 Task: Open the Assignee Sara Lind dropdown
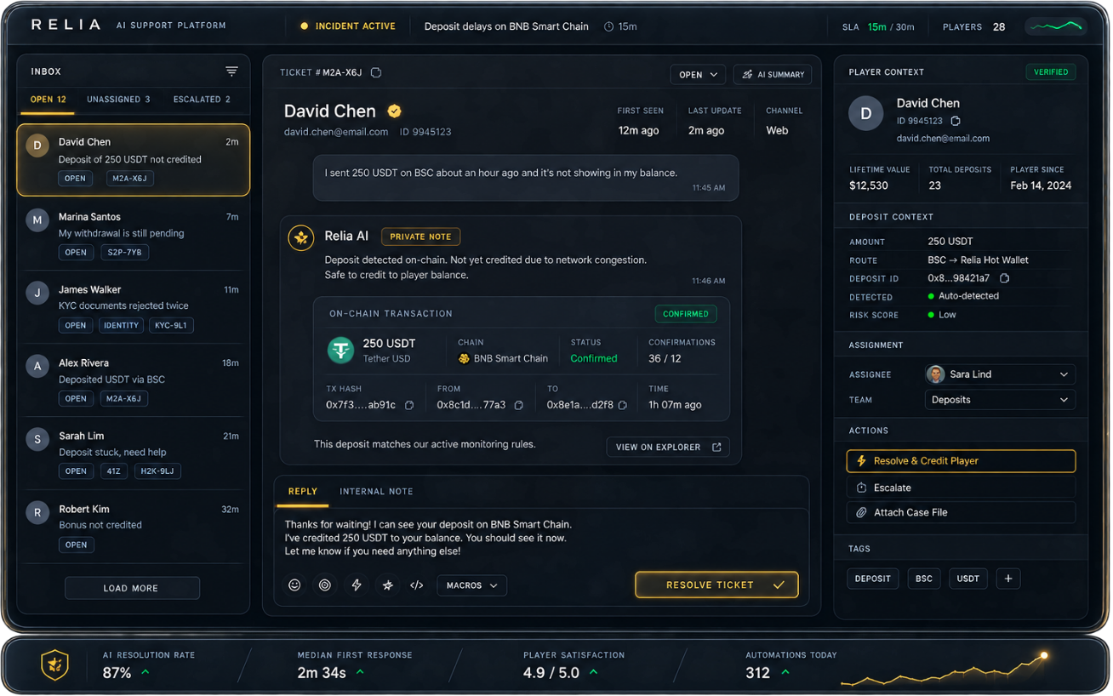[1000, 374]
